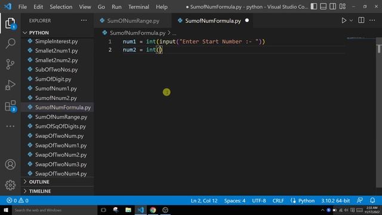Open SubOfTwoNos.py file

click(x=56, y=70)
